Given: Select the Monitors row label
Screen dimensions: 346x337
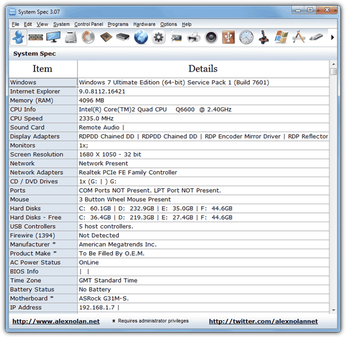Looking at the screenshot, I should (43, 145).
